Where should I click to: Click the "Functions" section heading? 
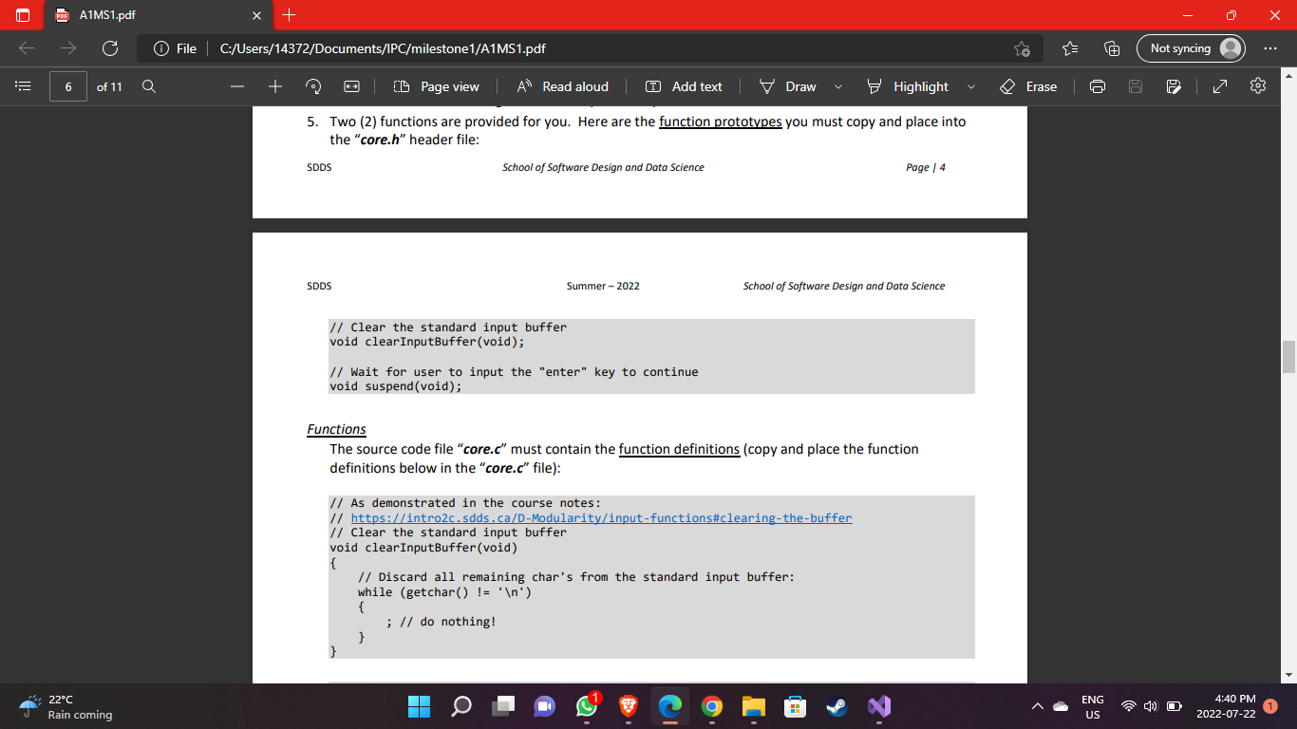click(336, 430)
